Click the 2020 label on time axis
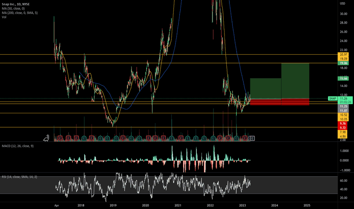Screen dimensions: 354x209 pyautogui.click(x=145, y=205)
